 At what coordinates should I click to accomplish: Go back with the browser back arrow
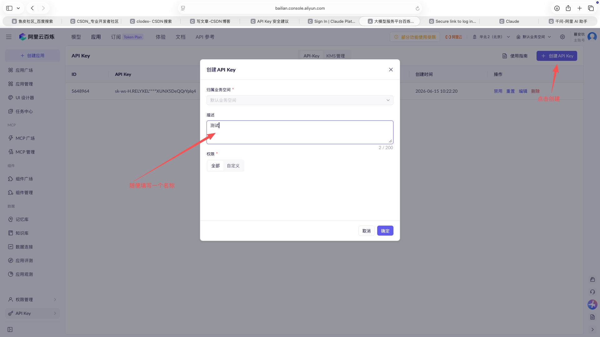[x=32, y=8]
